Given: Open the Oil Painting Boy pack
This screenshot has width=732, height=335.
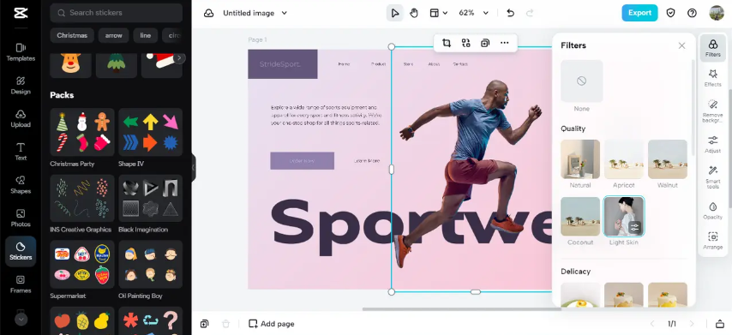Looking at the screenshot, I should (150, 264).
